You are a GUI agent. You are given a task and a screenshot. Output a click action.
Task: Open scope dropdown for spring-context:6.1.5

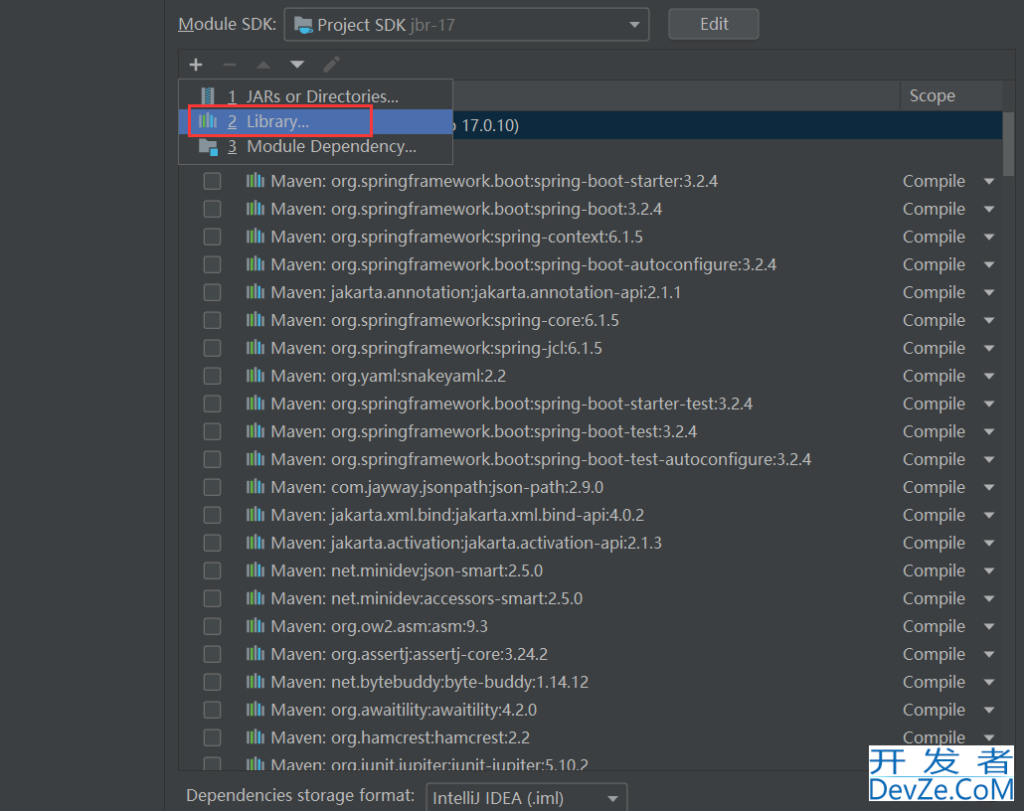pyautogui.click(x=989, y=237)
